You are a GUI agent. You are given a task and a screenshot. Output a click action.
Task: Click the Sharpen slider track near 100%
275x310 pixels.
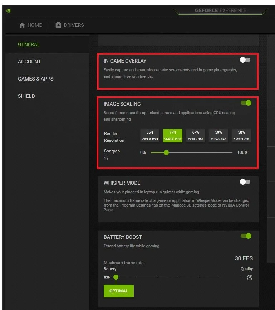point(230,152)
